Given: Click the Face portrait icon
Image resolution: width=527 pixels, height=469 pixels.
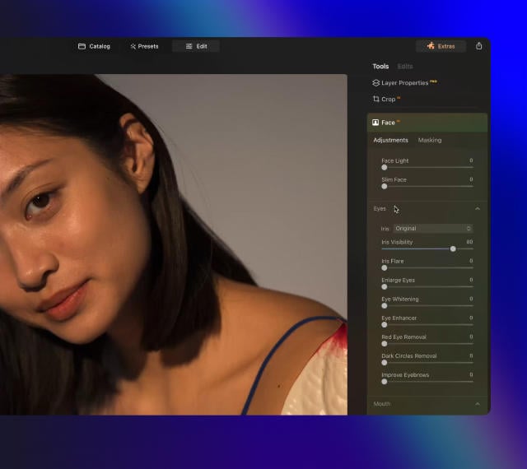Looking at the screenshot, I should pos(375,123).
